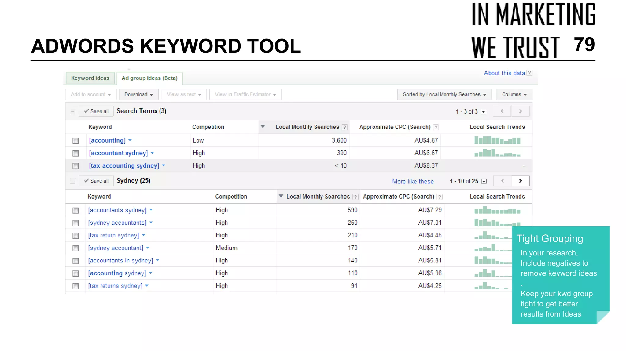The height and width of the screenshot is (351, 626).
Task: Go to previous page of Sydney group
Action: 502,181
